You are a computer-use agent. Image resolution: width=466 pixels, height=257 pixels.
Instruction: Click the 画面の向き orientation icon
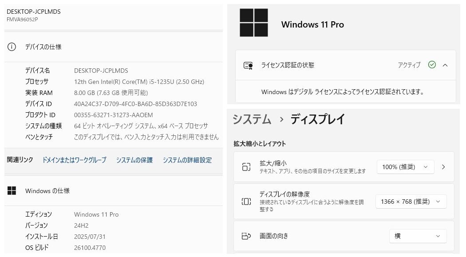click(246, 236)
